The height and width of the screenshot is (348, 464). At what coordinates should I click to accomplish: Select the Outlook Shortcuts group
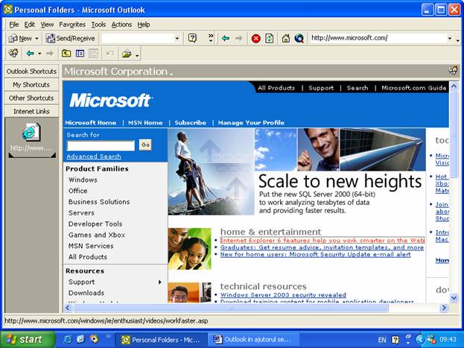point(31,72)
